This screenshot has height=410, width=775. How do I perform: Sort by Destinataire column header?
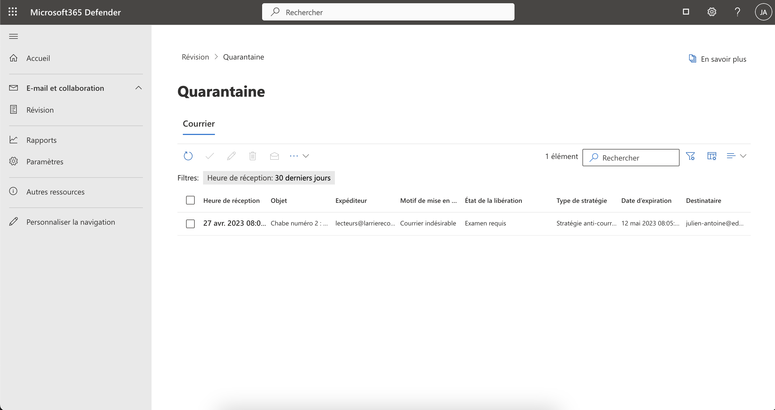[x=703, y=200]
